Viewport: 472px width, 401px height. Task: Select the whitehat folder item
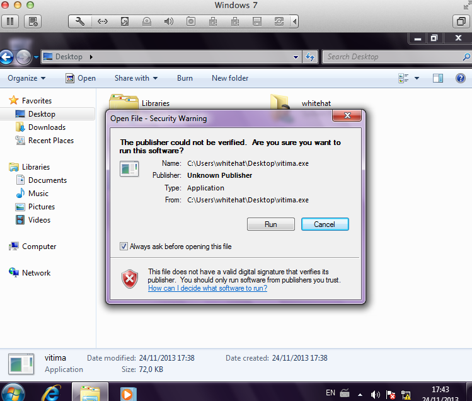pos(301,102)
